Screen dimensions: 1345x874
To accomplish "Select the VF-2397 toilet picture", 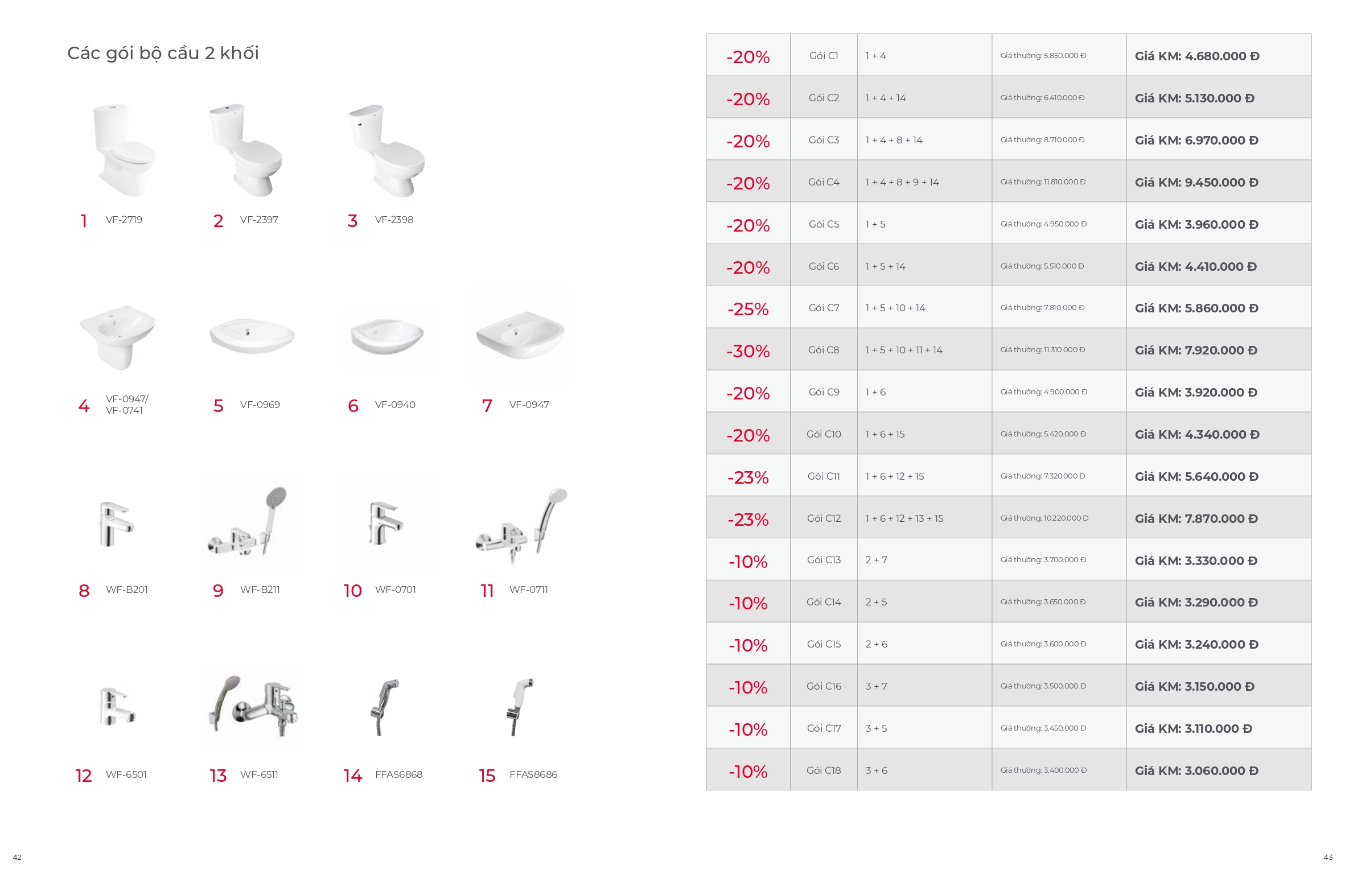I will (245, 151).
